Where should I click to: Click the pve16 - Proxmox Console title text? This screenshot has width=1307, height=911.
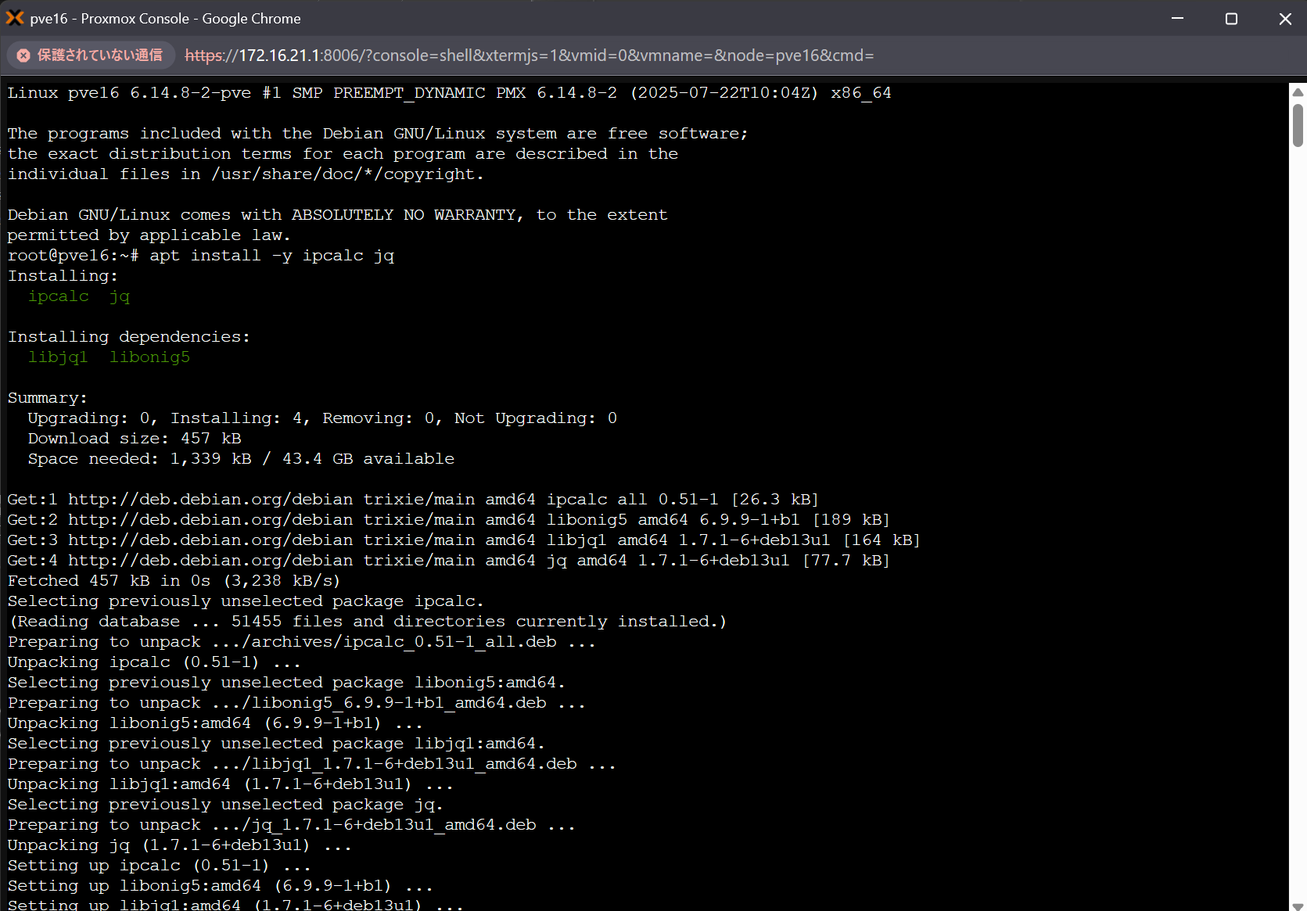tap(163, 18)
